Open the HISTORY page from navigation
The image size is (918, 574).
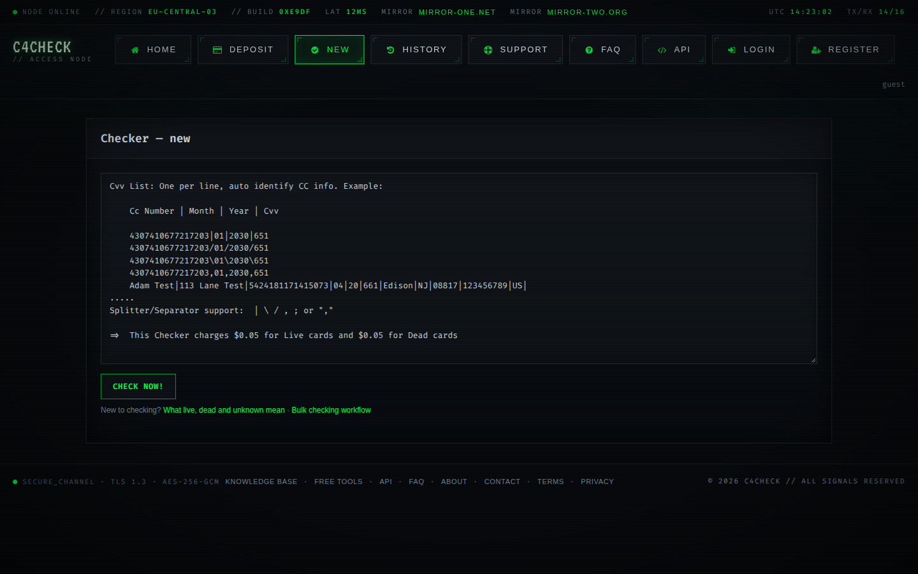[416, 50]
